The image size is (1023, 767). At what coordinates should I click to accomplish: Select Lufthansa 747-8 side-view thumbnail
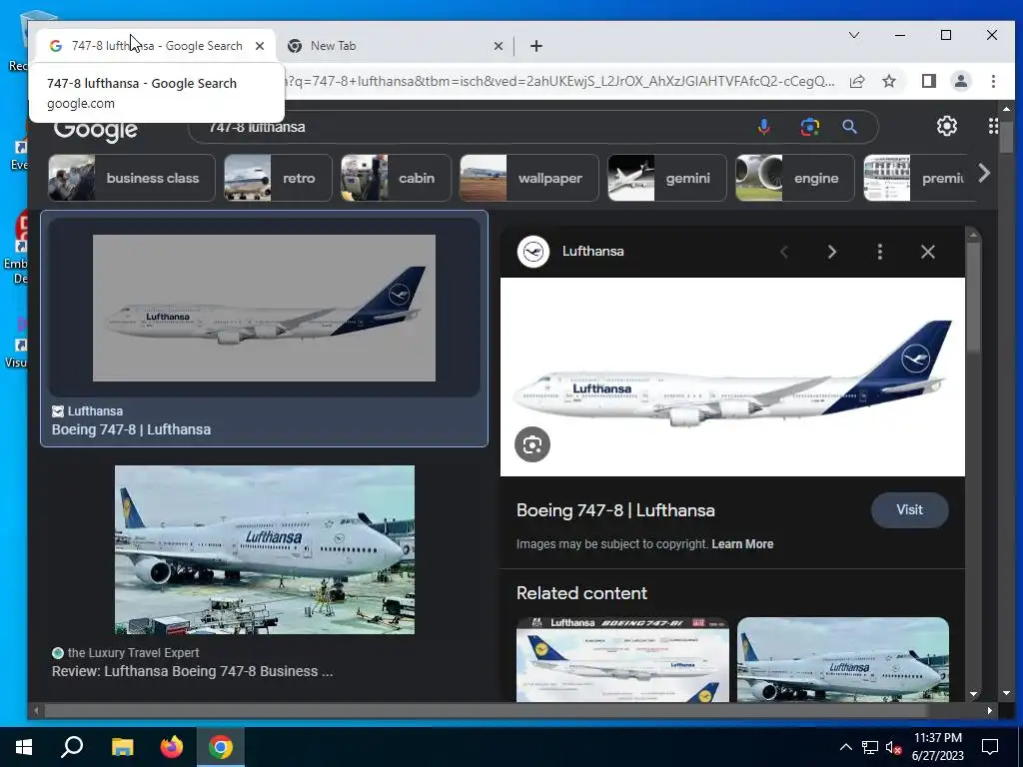coord(264,308)
